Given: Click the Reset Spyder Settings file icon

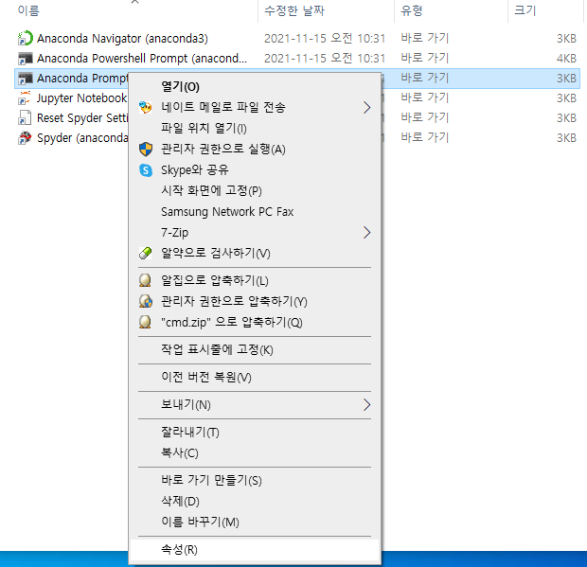Looking at the screenshot, I should pos(25,118).
